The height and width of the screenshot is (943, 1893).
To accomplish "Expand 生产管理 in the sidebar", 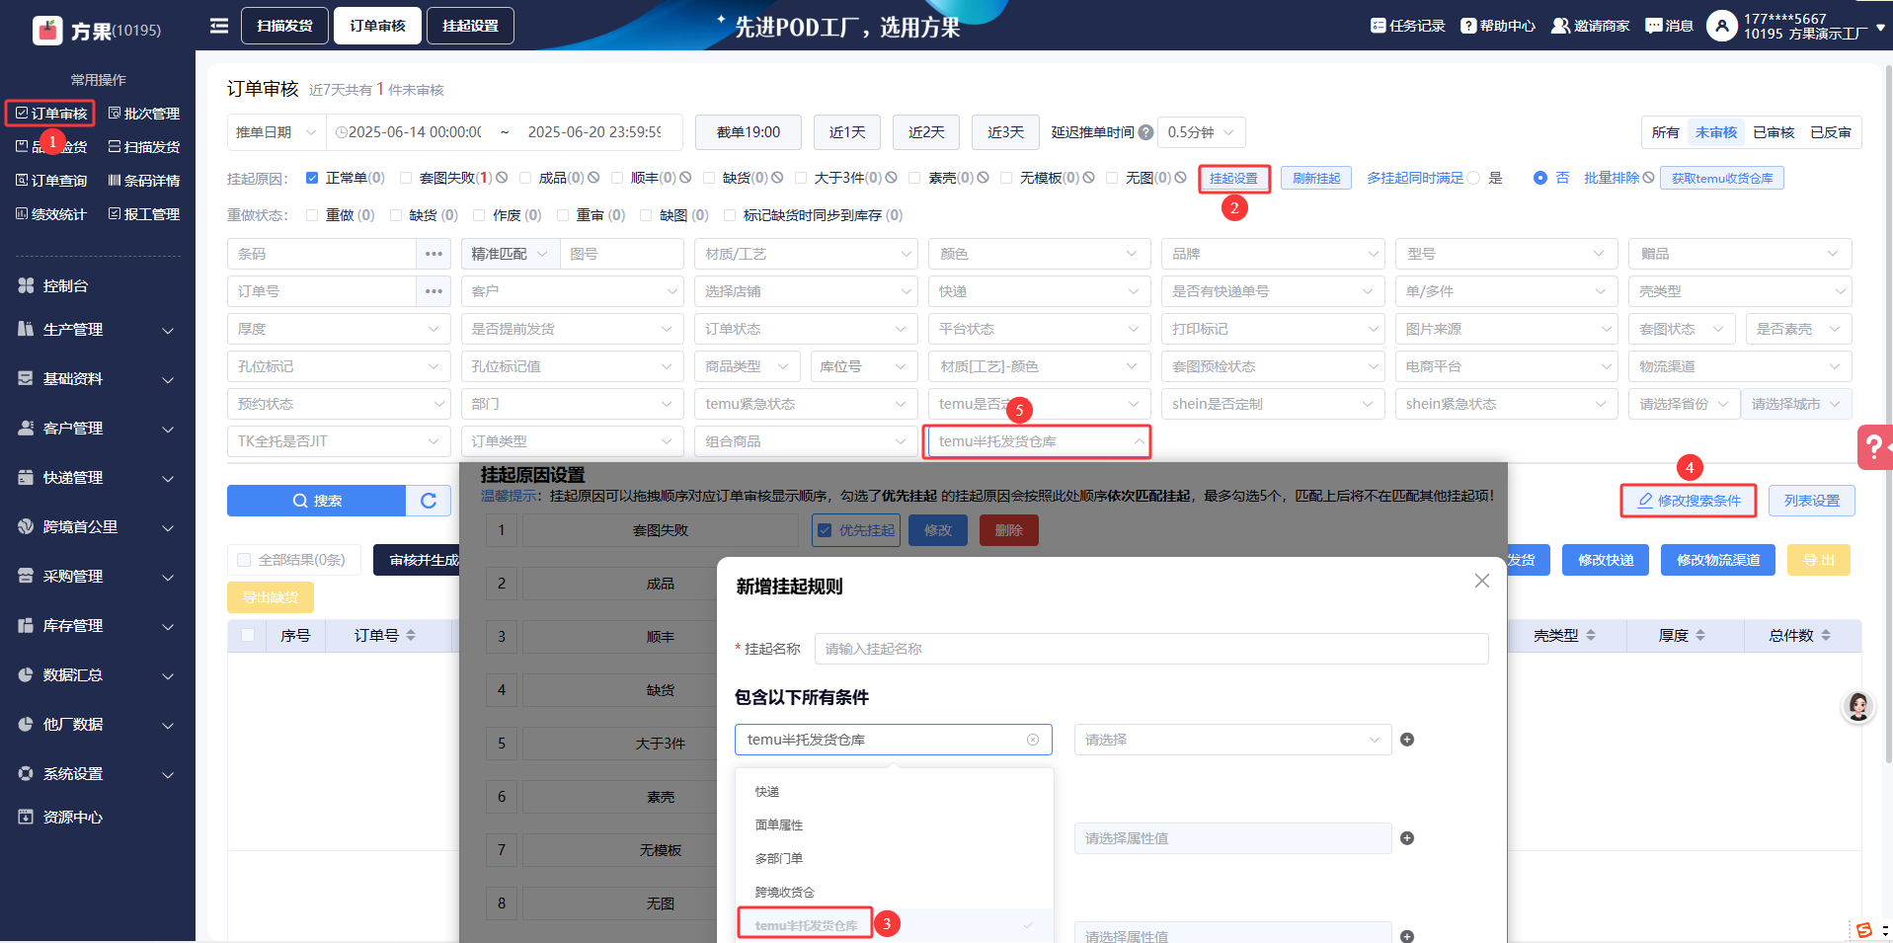I will (x=98, y=329).
